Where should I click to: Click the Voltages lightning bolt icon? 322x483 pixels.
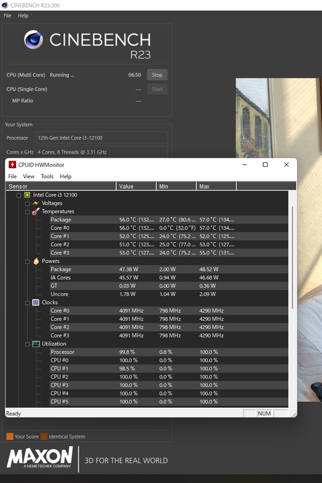[36, 203]
